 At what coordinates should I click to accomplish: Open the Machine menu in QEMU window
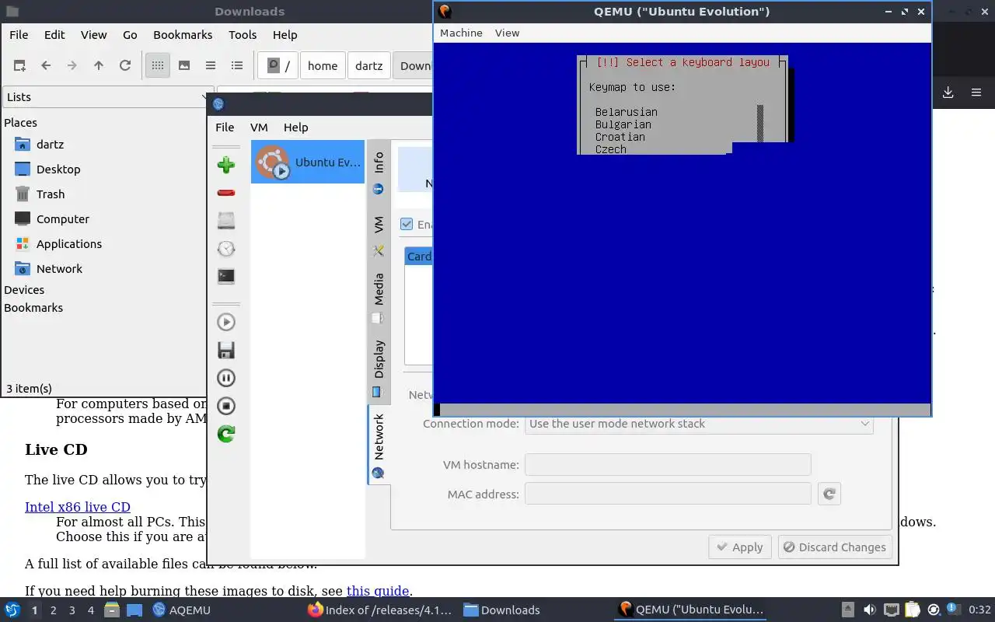[461, 33]
